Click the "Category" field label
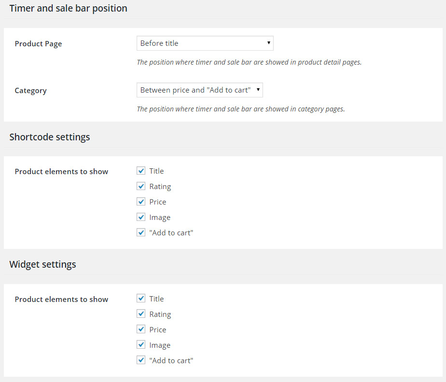The image size is (446, 382). coord(30,91)
